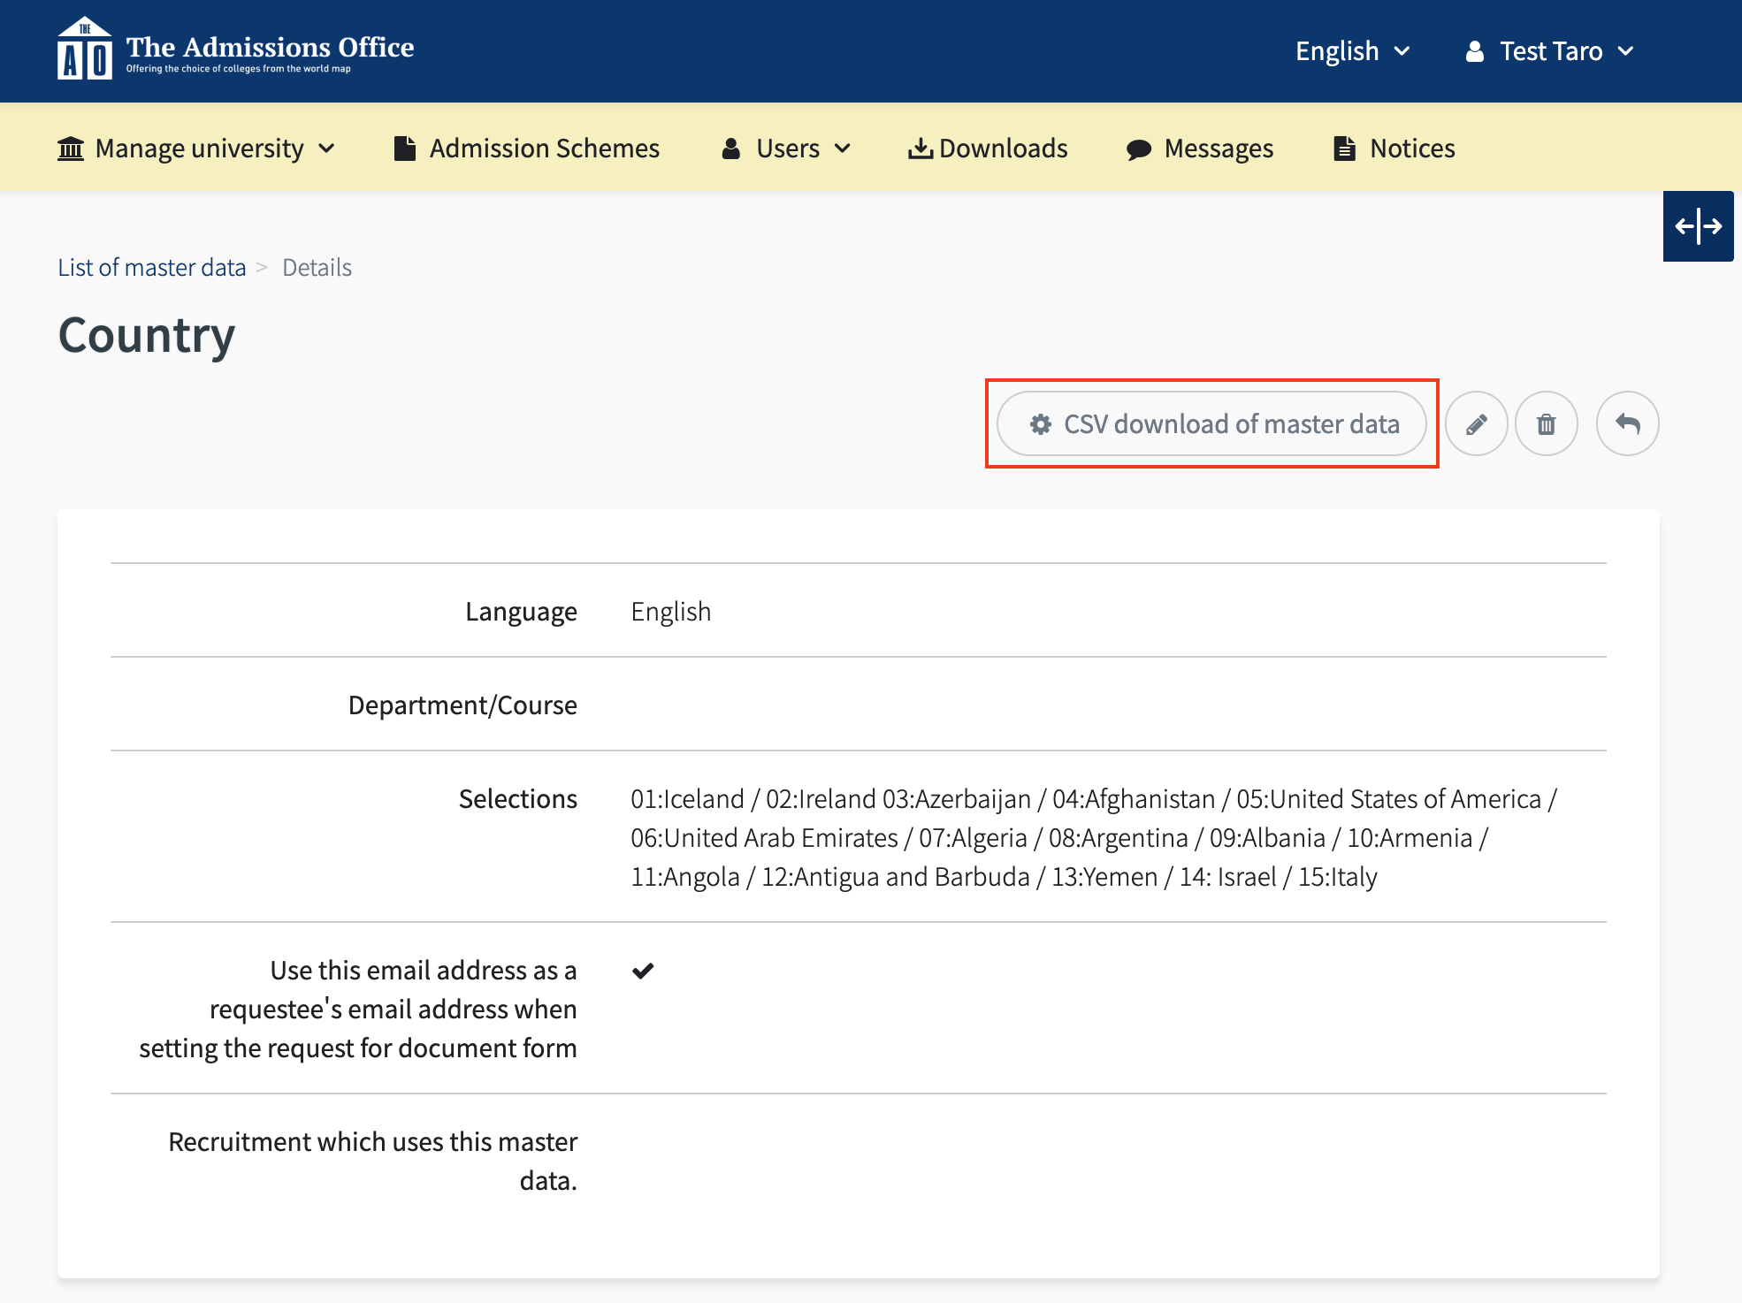Click the bank icon beside Manage university
The width and height of the screenshot is (1742, 1303).
pos(71,149)
